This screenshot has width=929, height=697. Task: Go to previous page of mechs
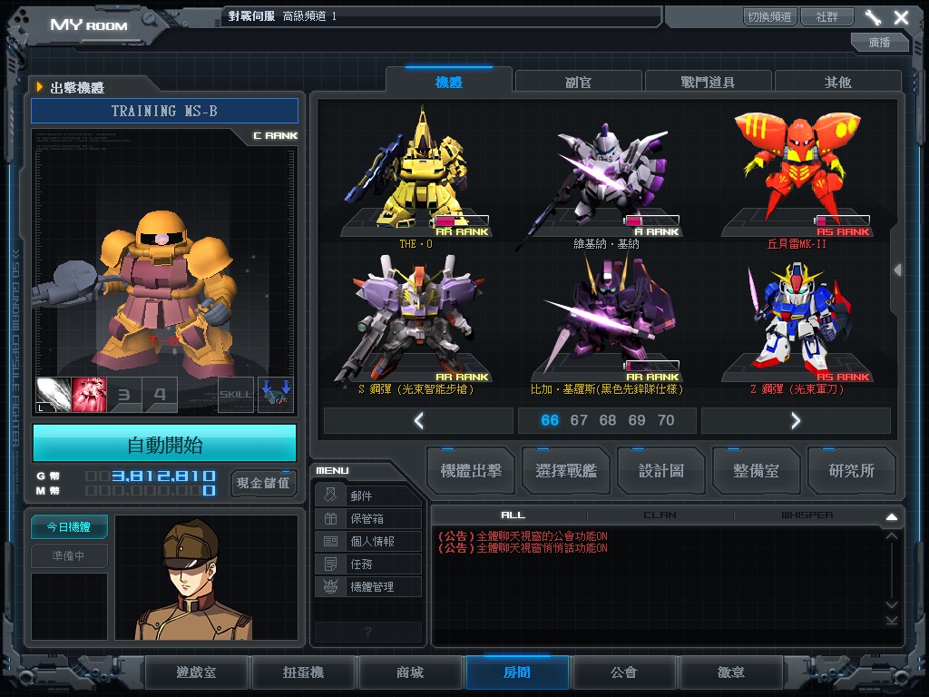tap(418, 420)
